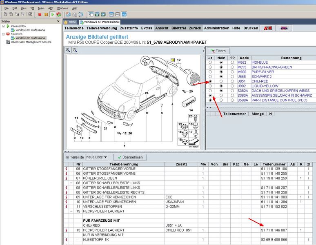
Task: Zoom in on the parts diagram
Action: click(x=68, y=50)
